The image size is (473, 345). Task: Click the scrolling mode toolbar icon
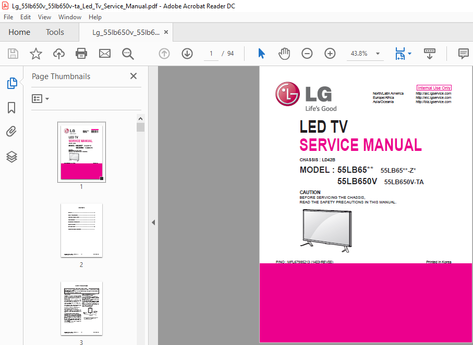430,54
